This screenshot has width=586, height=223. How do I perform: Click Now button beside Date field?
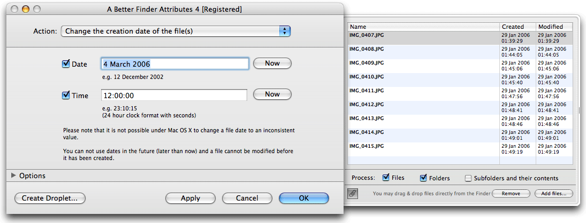272,63
